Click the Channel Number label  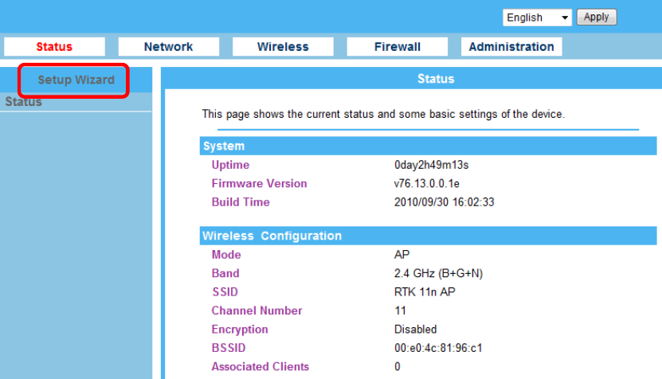pos(257,311)
